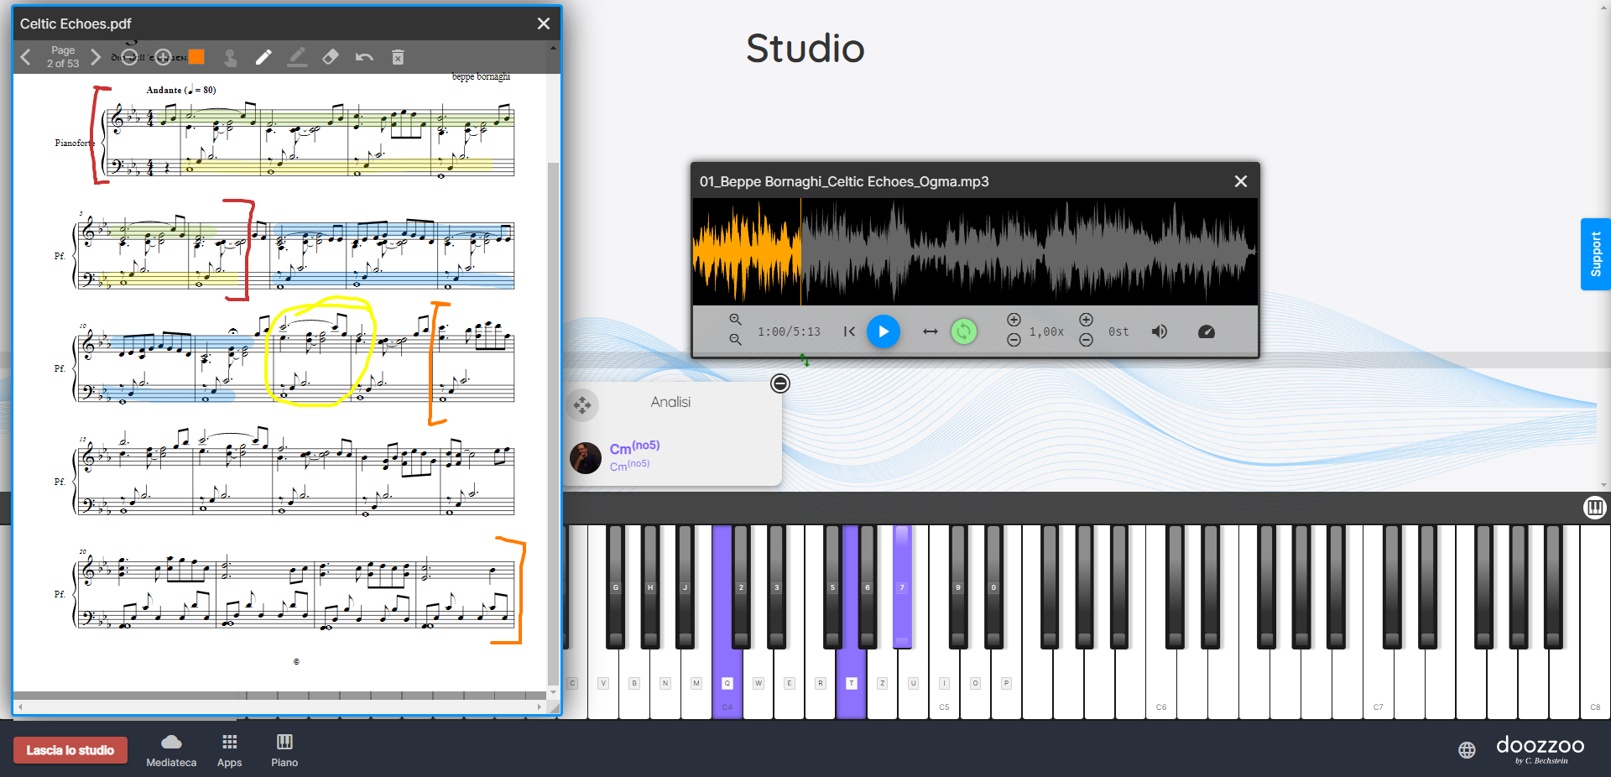Select the highlighter tool in PDF toolbar

click(x=297, y=57)
